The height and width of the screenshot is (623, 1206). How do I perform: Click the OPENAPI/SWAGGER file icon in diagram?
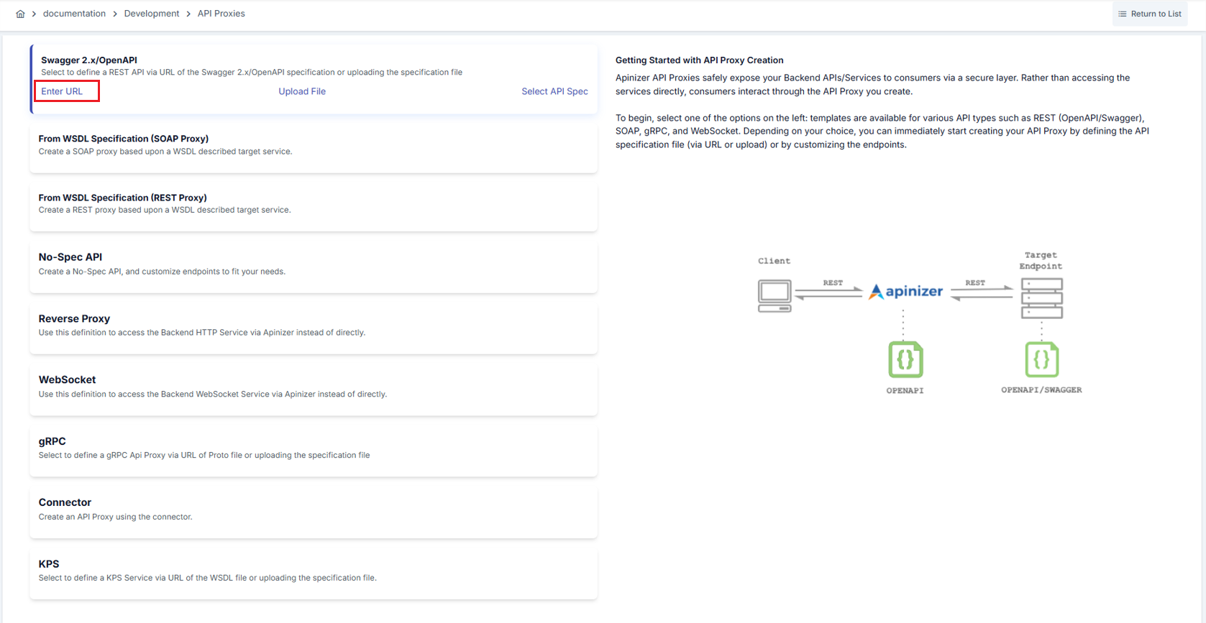[1041, 359]
